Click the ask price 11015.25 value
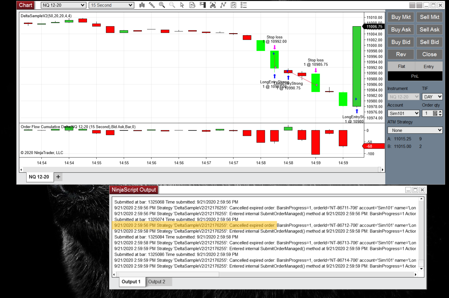The height and width of the screenshot is (298, 449). (403, 139)
